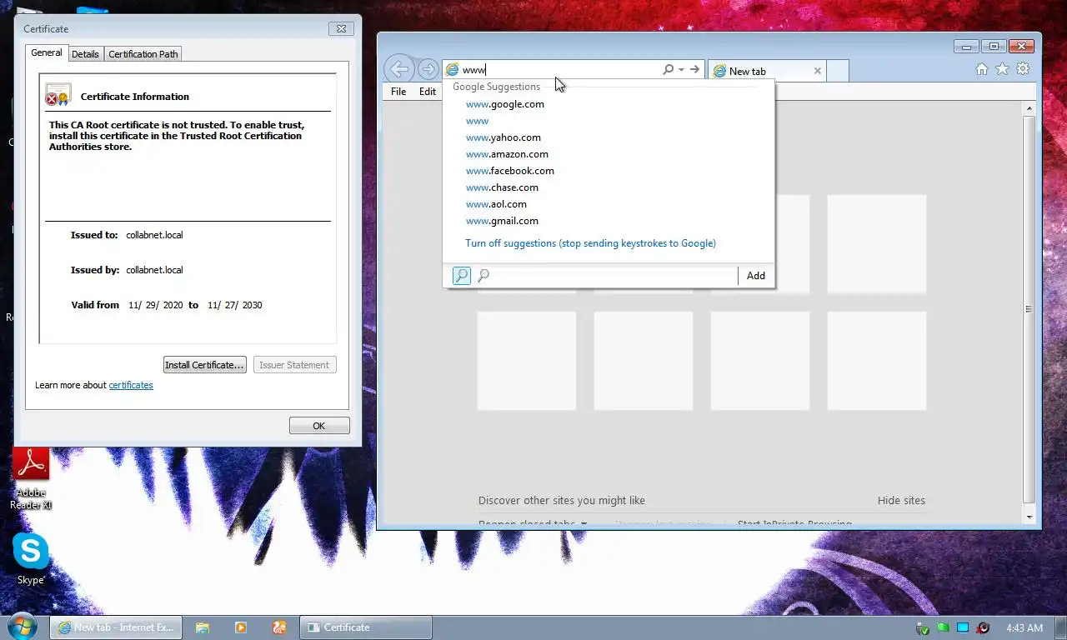Click the search magnifier in address bar
Viewport: 1067px width, 640px height.
[x=668, y=70]
